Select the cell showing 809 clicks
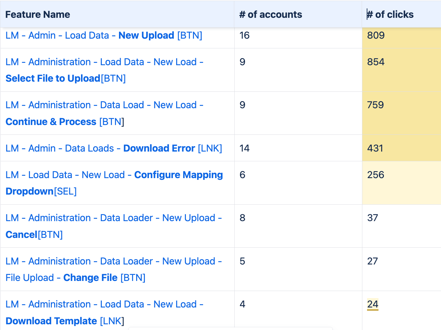 point(401,36)
